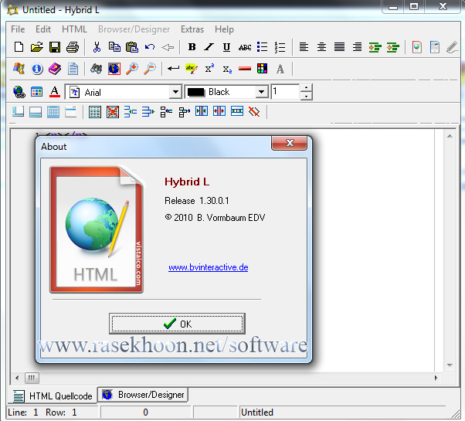Insert line break with return arrow icon
This screenshot has height=421, width=465.
click(x=173, y=69)
